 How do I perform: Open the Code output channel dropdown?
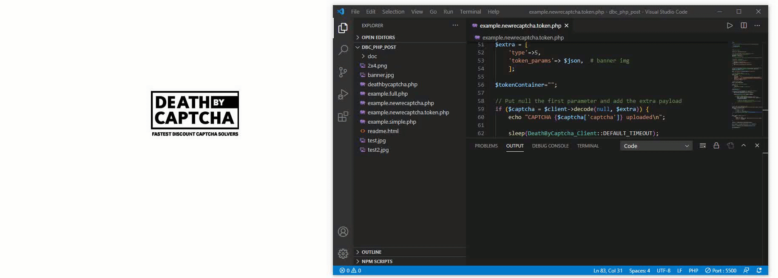[656, 146]
